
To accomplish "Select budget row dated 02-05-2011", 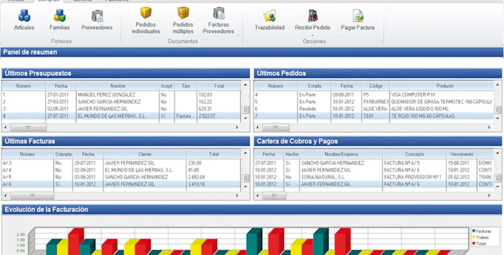I will 121,109.
